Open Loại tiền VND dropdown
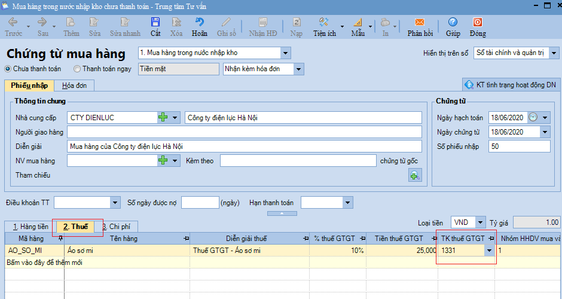562x299 pixels. tap(480, 222)
